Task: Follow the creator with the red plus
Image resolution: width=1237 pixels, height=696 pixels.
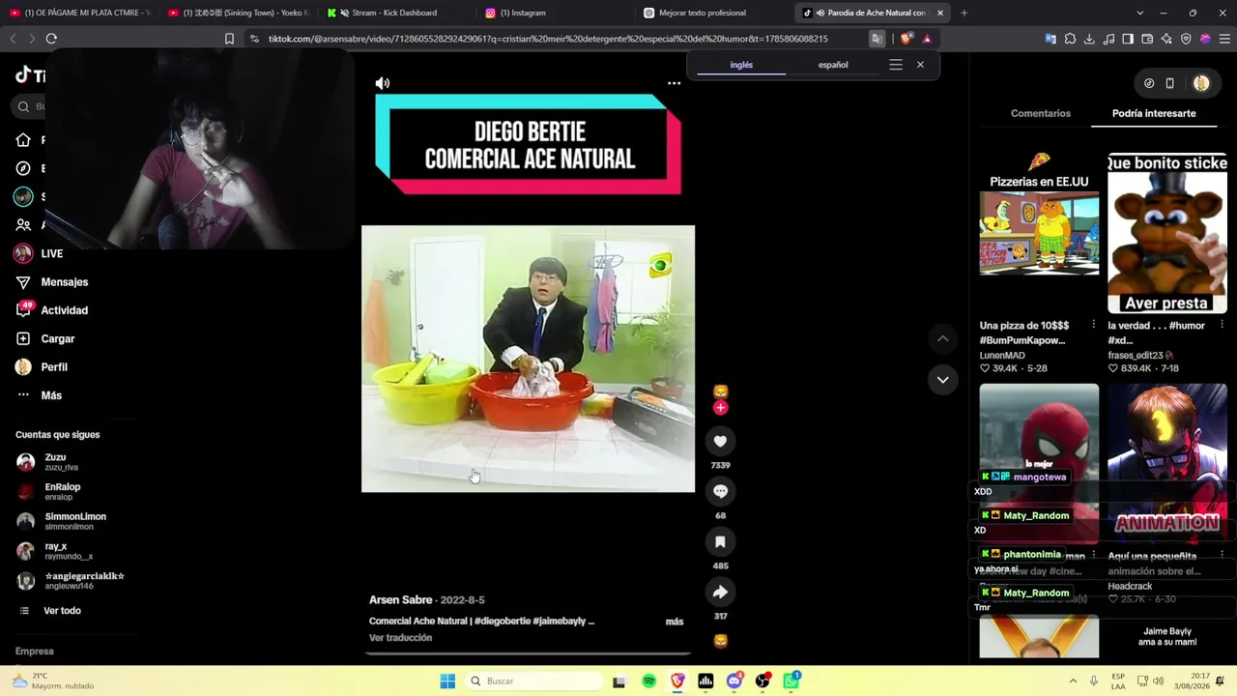Action: click(x=720, y=408)
